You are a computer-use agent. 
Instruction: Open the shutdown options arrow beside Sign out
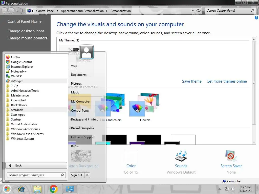point(87,175)
